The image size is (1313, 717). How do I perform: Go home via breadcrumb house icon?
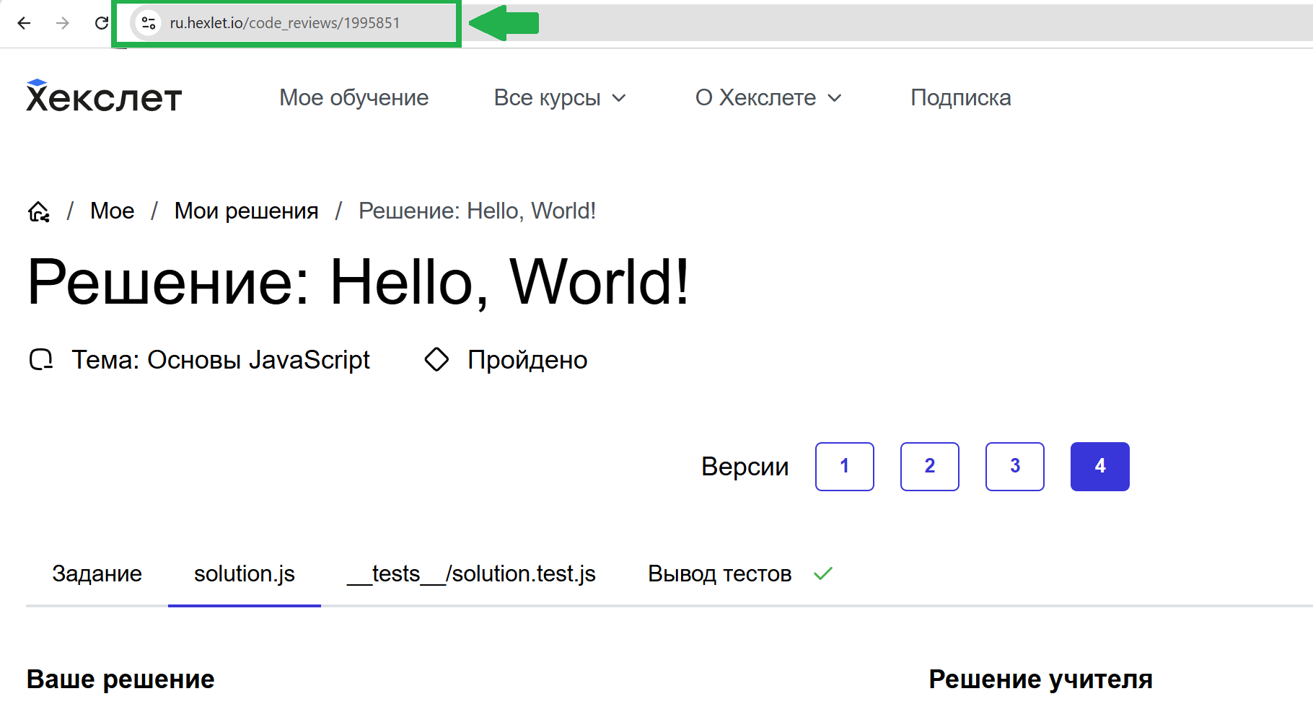(39, 211)
